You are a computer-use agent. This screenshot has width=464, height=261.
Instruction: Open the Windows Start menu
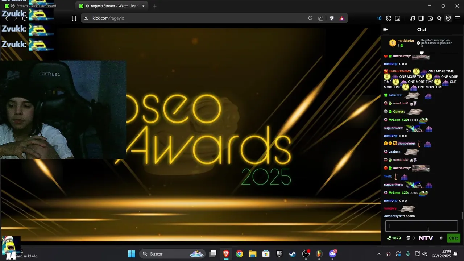click(132, 254)
